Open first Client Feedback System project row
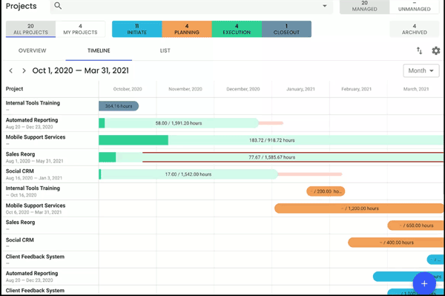445x296 pixels. pos(35,257)
